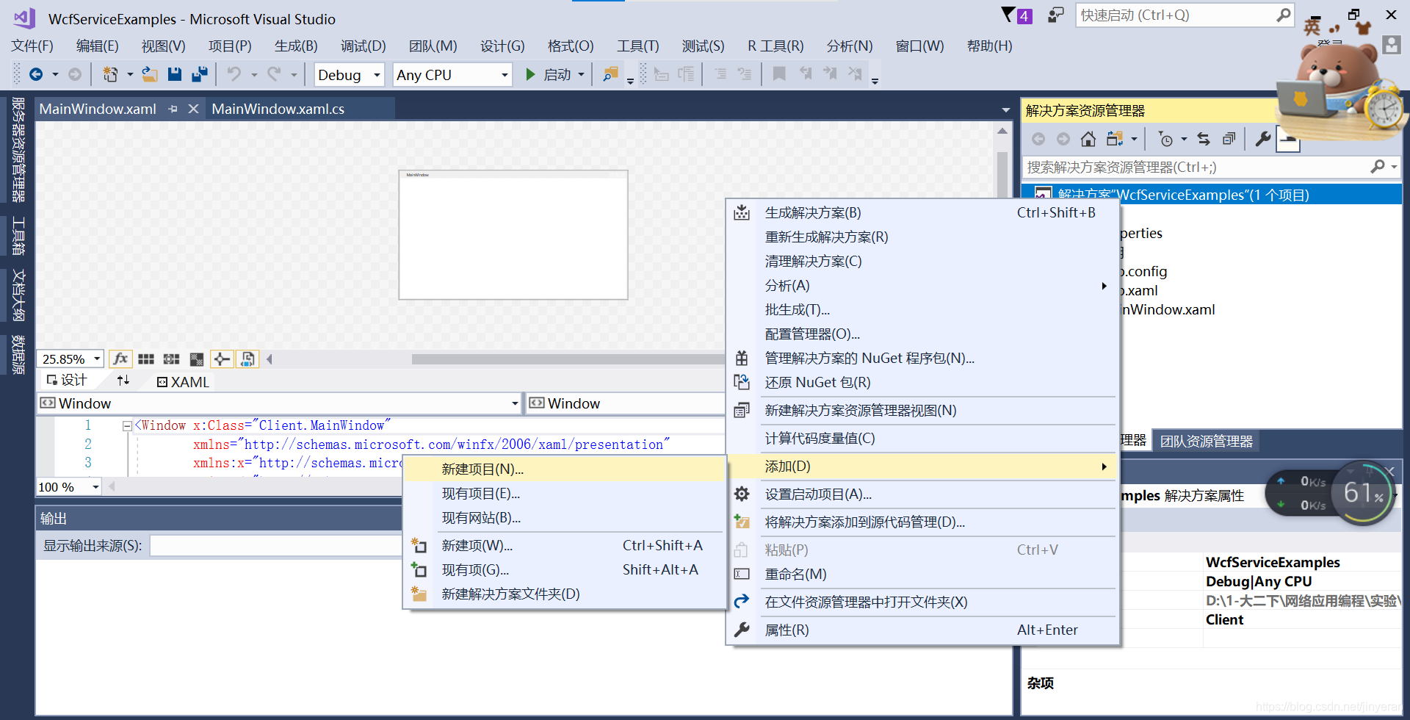
Task: Switch to the MainWindow.xaml.cs tab
Action: coord(278,109)
